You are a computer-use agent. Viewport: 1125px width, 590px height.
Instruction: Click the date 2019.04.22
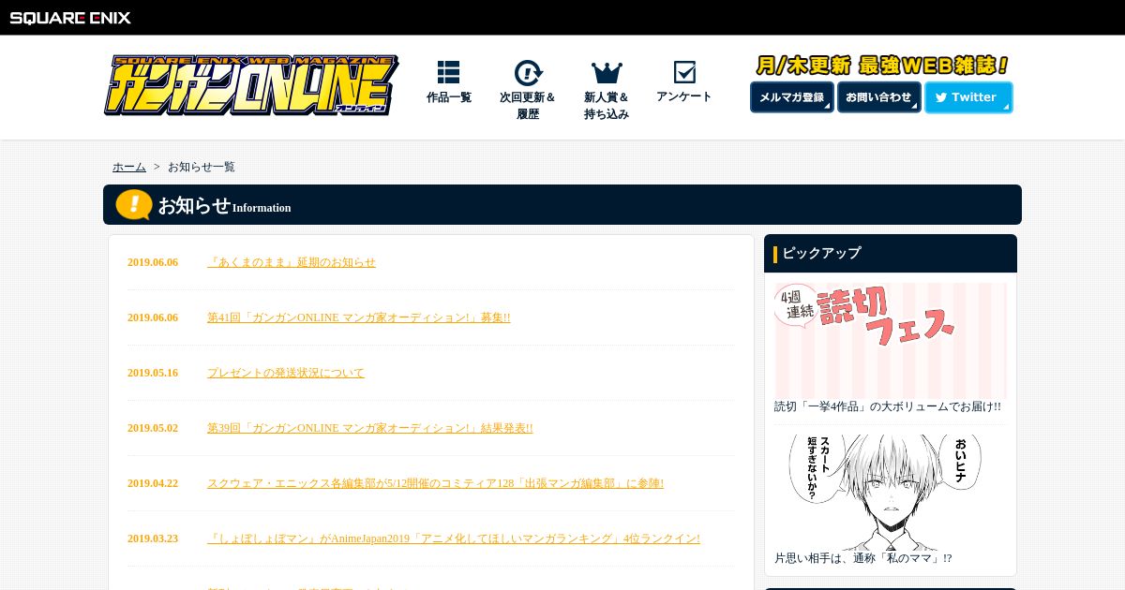tap(153, 483)
